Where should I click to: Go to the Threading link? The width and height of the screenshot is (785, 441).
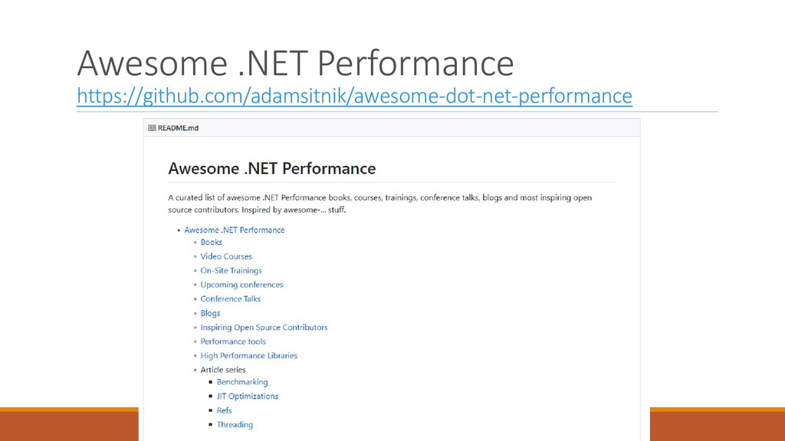click(x=235, y=424)
